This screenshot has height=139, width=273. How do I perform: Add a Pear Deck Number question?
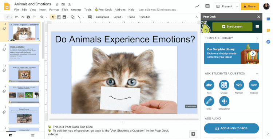click(x=239, y=85)
